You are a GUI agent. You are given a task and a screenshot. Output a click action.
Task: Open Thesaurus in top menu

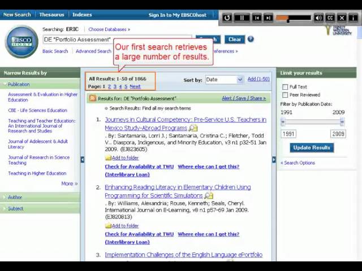[x=51, y=15]
